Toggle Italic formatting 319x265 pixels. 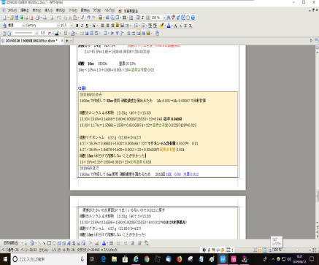[82, 26]
